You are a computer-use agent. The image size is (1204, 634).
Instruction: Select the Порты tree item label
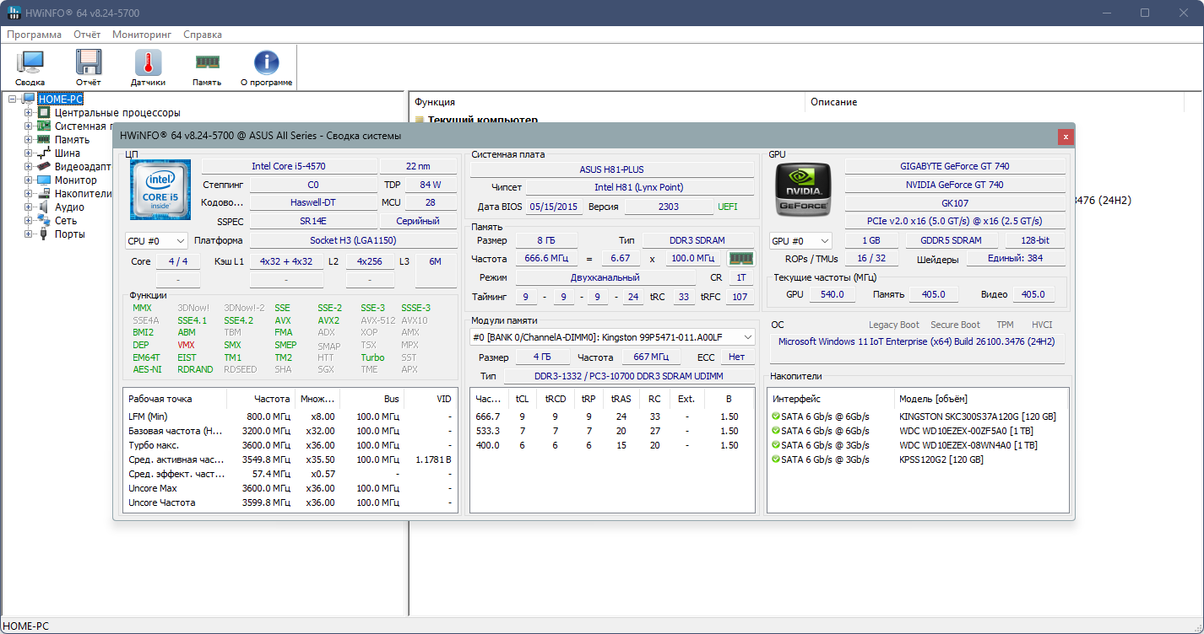pyautogui.click(x=70, y=234)
